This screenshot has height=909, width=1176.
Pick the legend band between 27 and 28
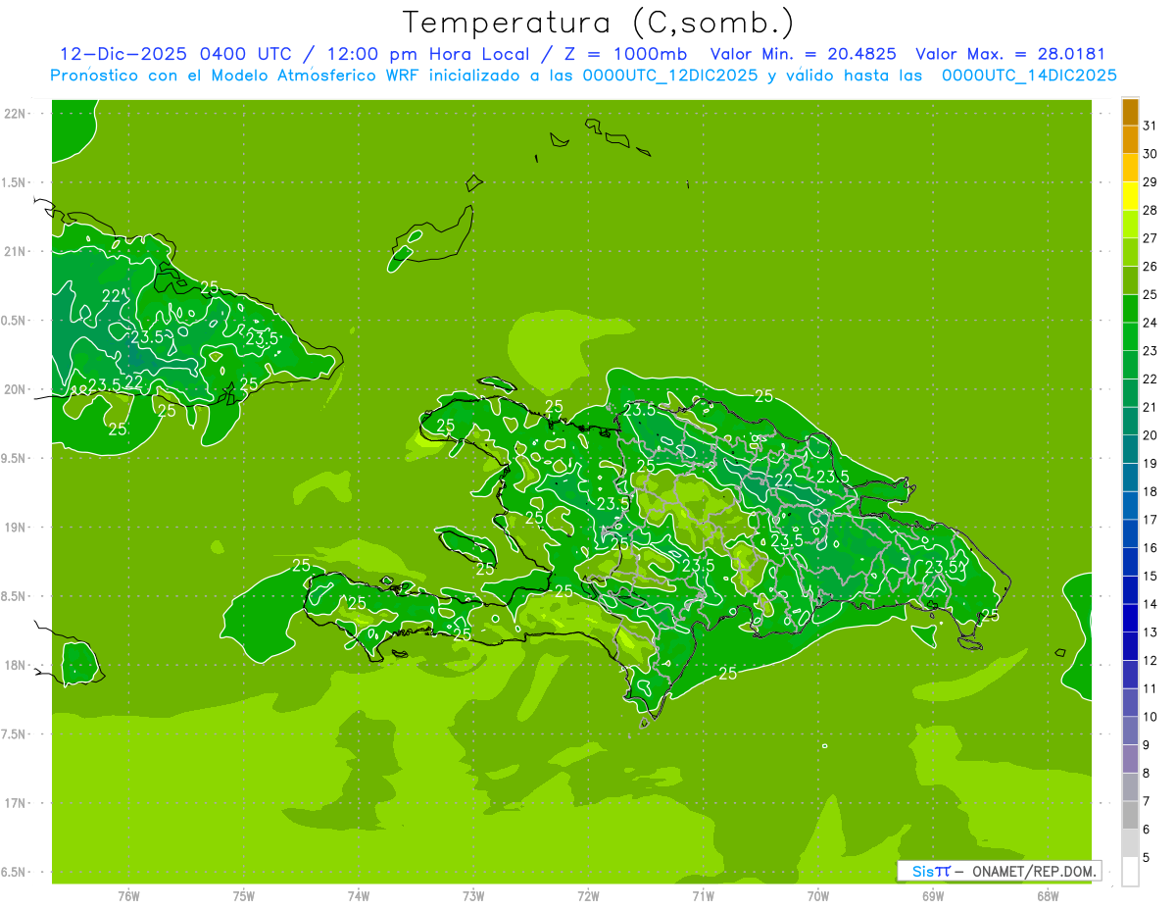[x=1130, y=225]
